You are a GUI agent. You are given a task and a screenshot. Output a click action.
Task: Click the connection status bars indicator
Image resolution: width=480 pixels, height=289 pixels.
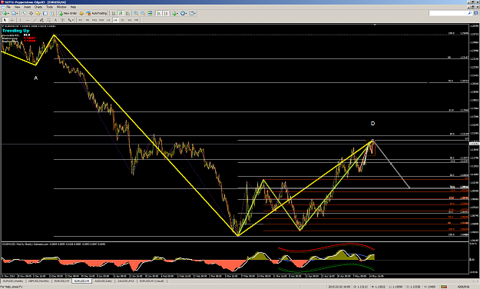click(x=444, y=287)
